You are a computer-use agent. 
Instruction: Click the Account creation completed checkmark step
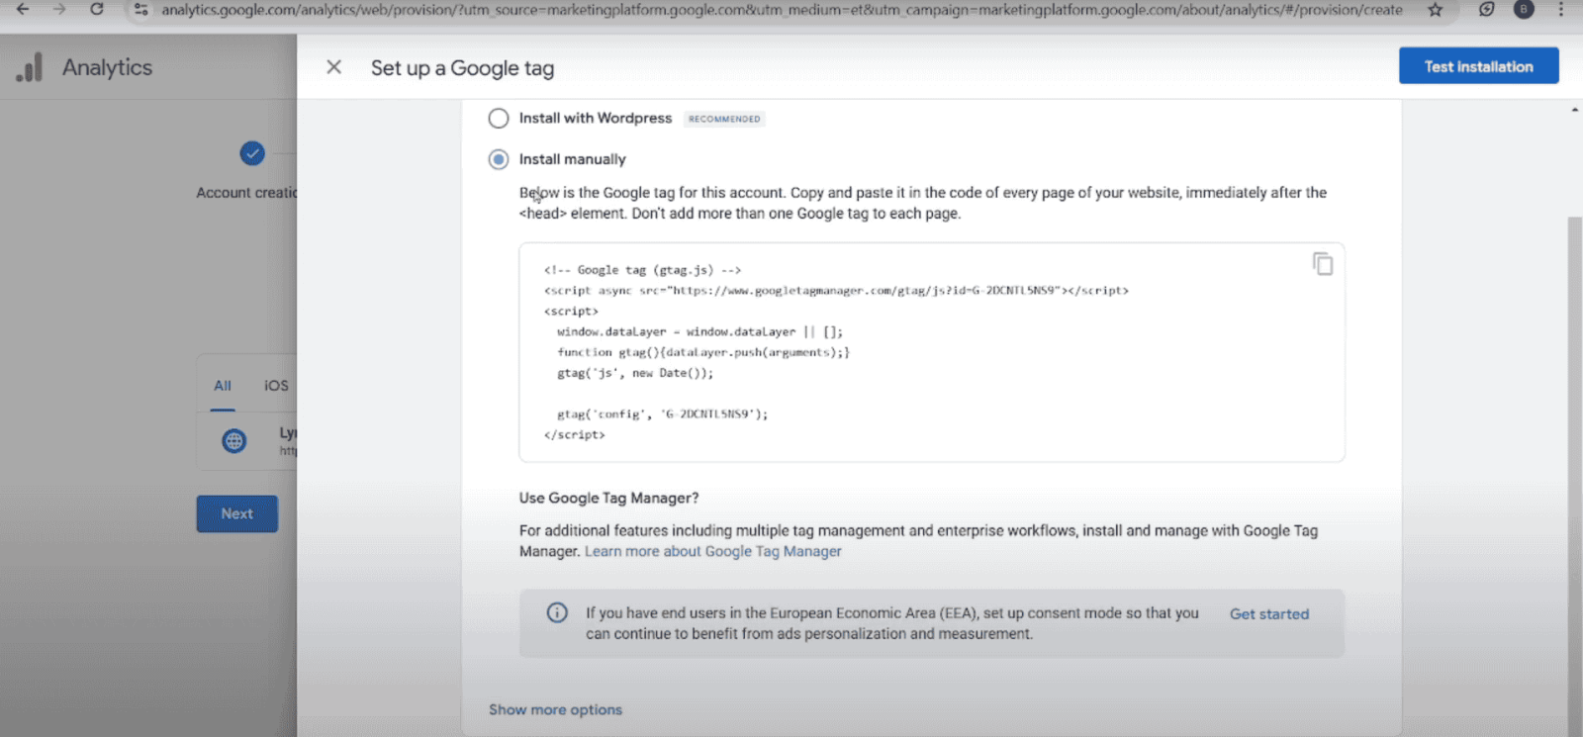(252, 153)
